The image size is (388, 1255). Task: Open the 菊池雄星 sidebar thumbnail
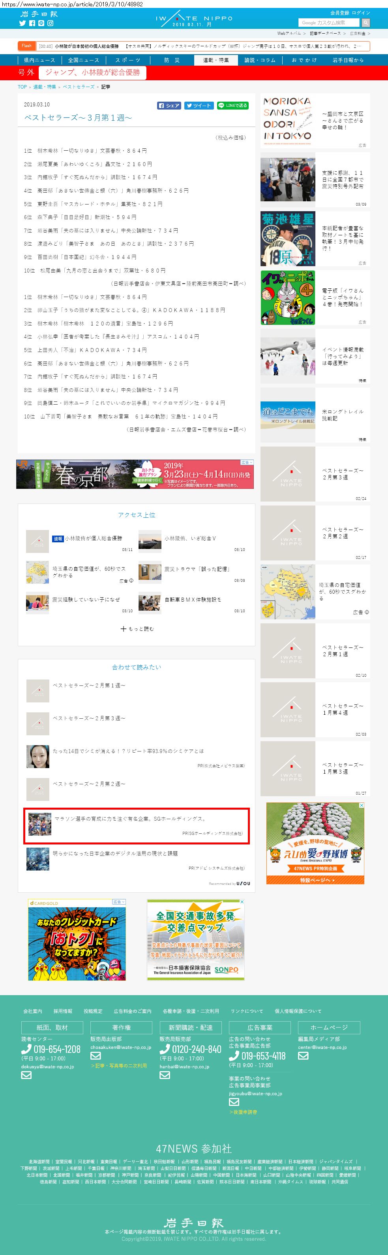coord(288,239)
